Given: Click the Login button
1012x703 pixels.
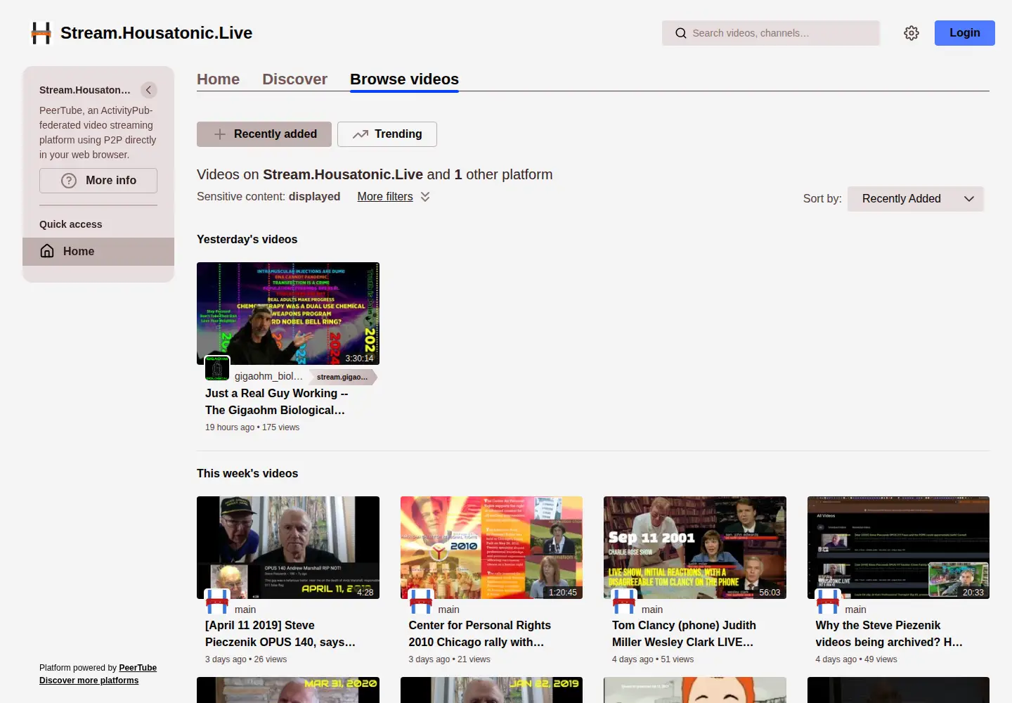Looking at the screenshot, I should pyautogui.click(x=964, y=33).
